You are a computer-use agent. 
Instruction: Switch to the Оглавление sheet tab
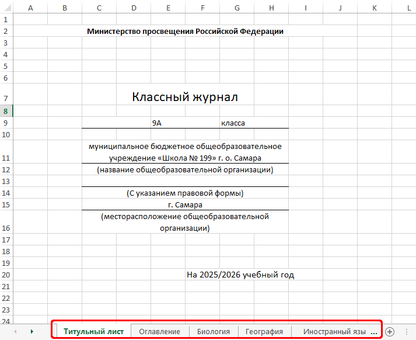click(x=159, y=331)
